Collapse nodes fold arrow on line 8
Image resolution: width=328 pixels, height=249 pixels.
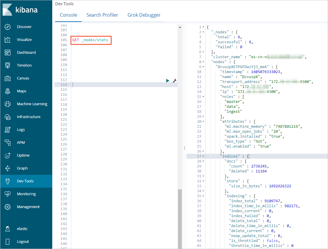203,62
